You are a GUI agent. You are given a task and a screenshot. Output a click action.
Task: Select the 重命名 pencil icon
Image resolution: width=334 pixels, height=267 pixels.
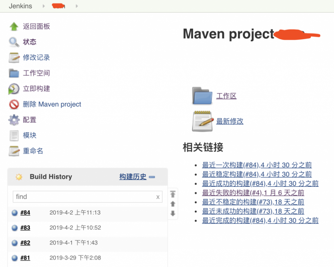point(13,150)
